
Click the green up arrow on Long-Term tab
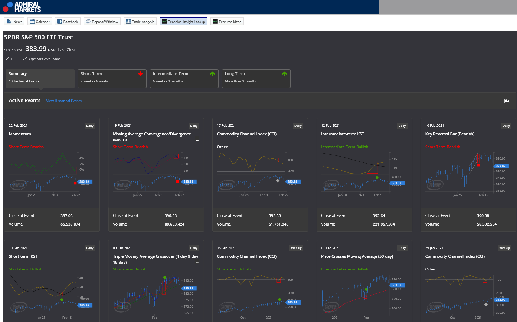click(x=284, y=74)
